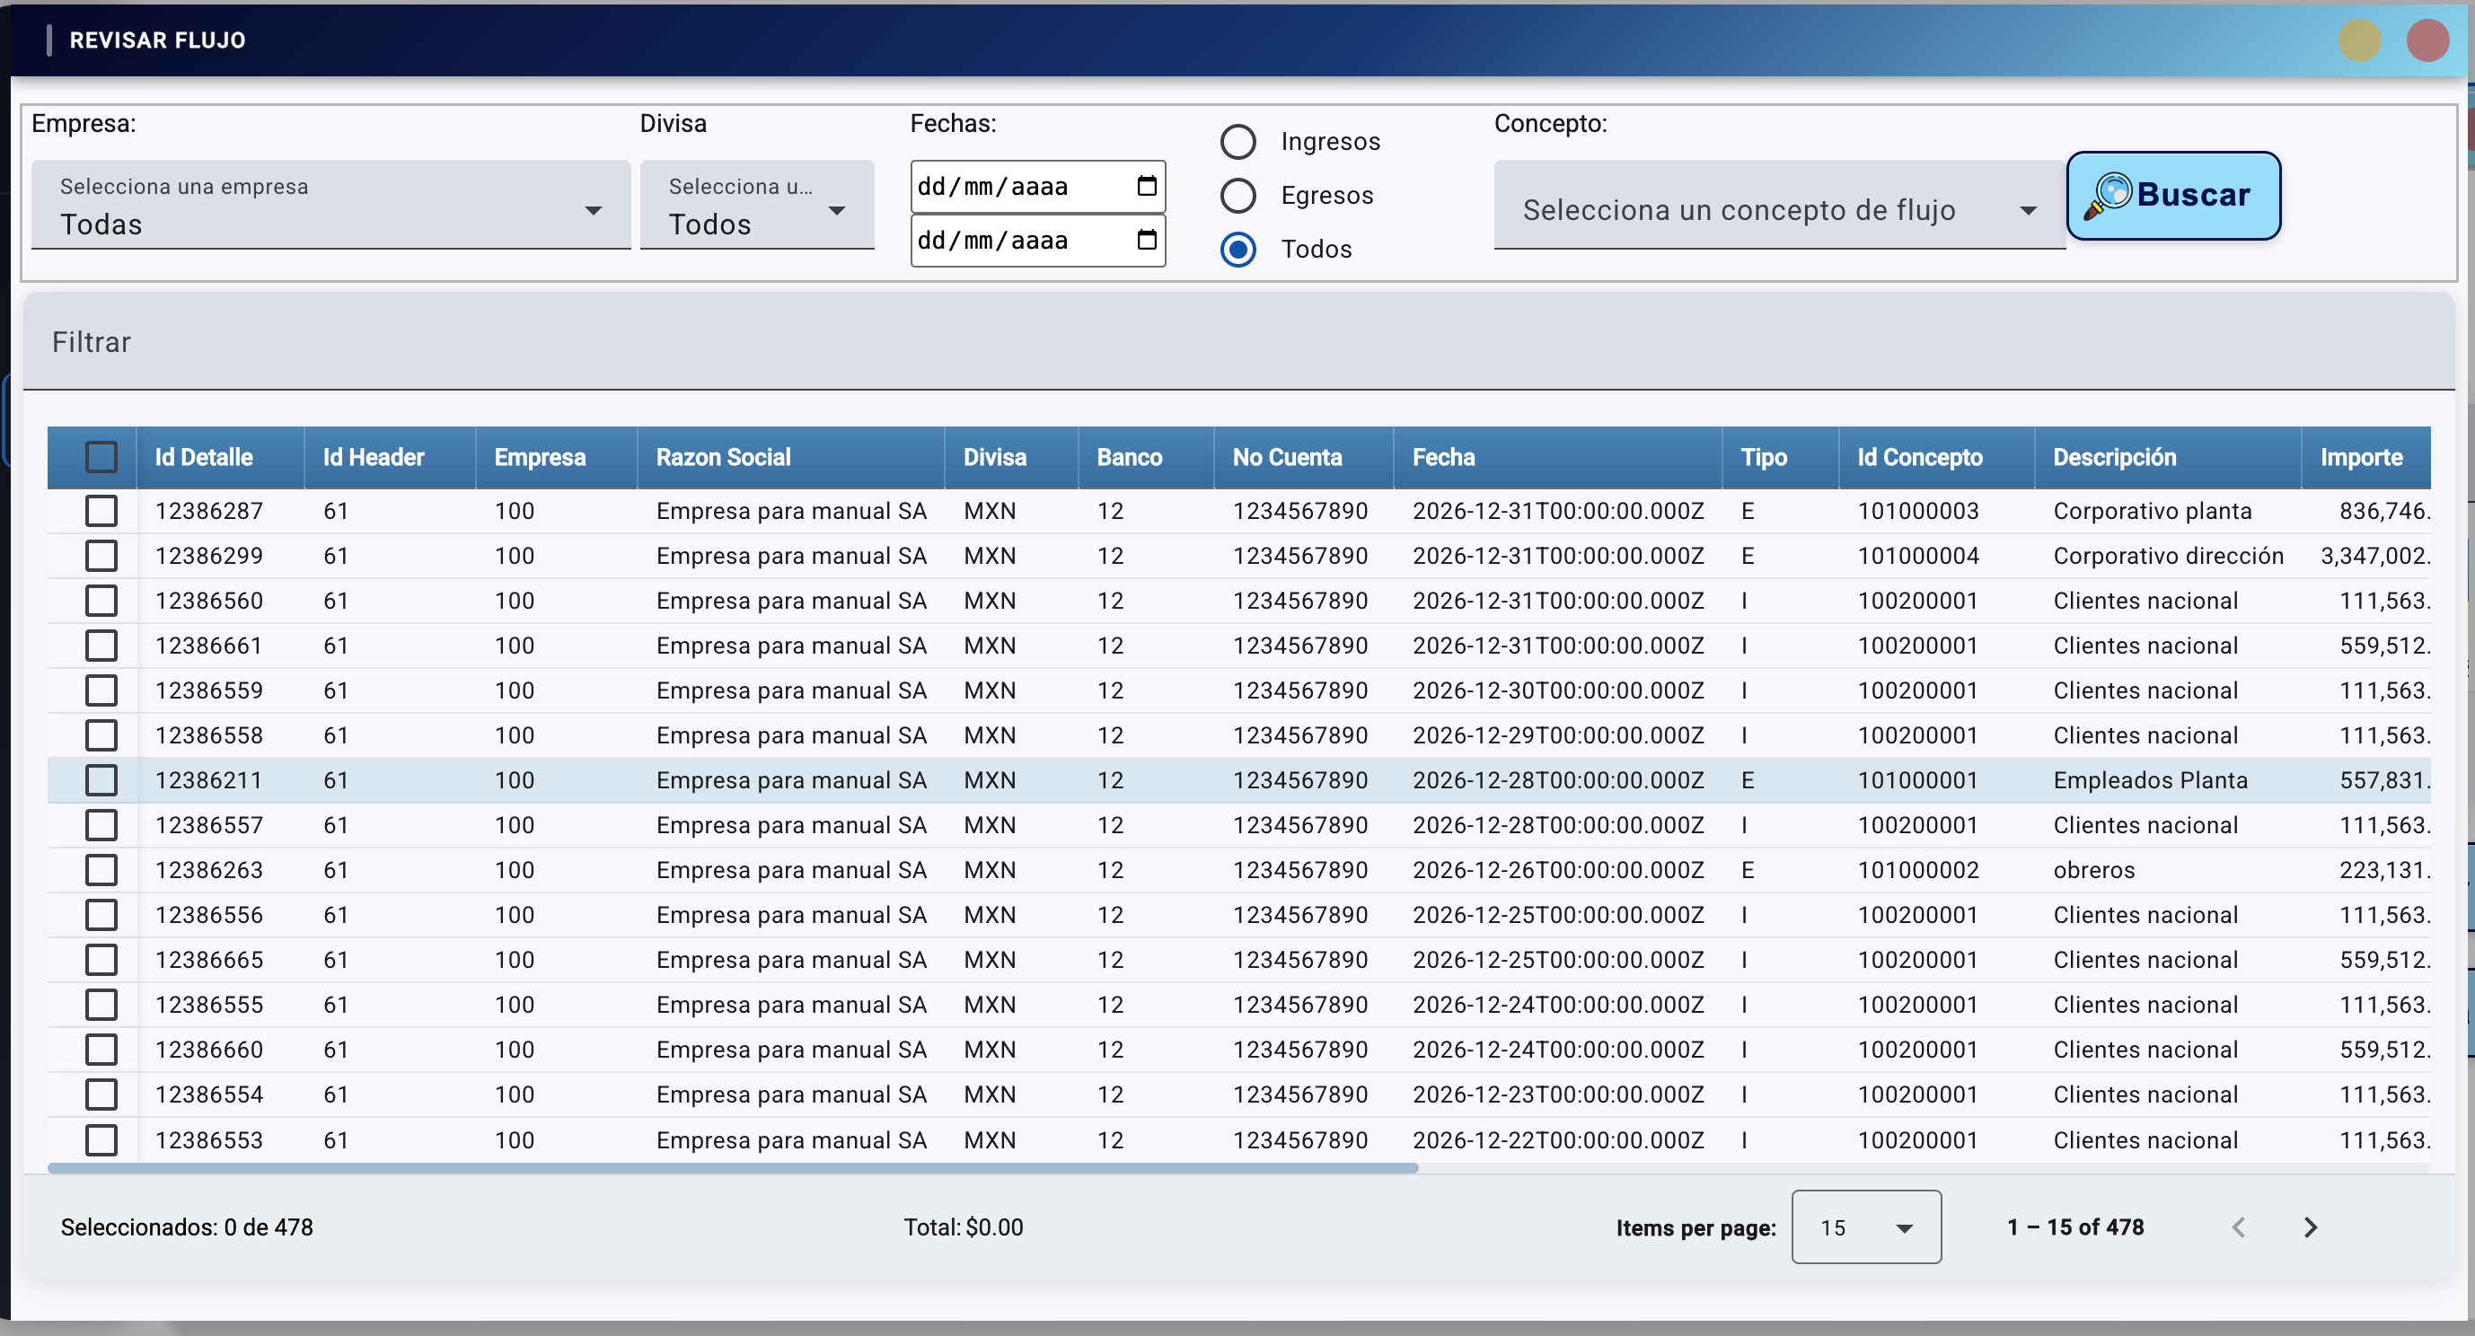Open calendar picker on second date field
2475x1336 pixels.
1146,239
